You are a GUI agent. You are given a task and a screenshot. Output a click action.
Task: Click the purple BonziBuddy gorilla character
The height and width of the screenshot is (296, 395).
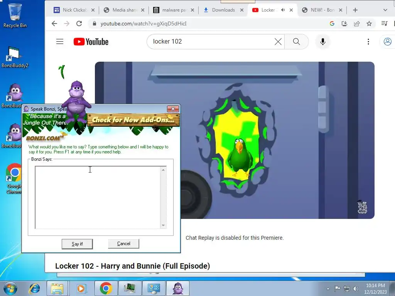[x=76, y=101]
